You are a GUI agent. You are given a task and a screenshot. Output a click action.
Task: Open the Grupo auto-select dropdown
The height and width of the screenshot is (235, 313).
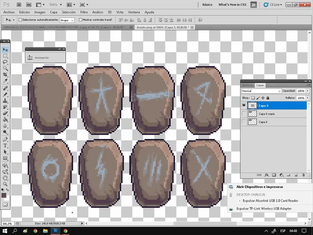(67, 20)
